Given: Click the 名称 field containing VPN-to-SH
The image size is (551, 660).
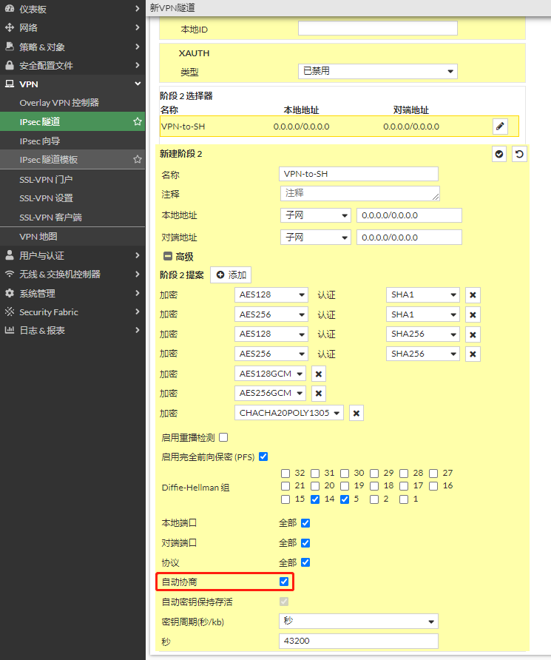Looking at the screenshot, I should point(359,174).
